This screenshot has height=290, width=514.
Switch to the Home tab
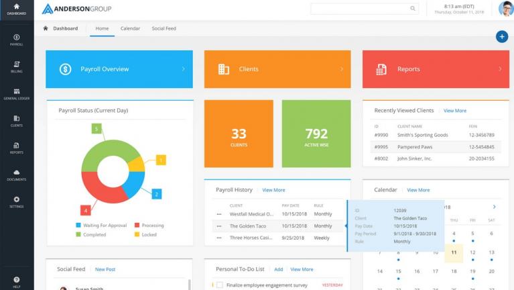coord(102,29)
